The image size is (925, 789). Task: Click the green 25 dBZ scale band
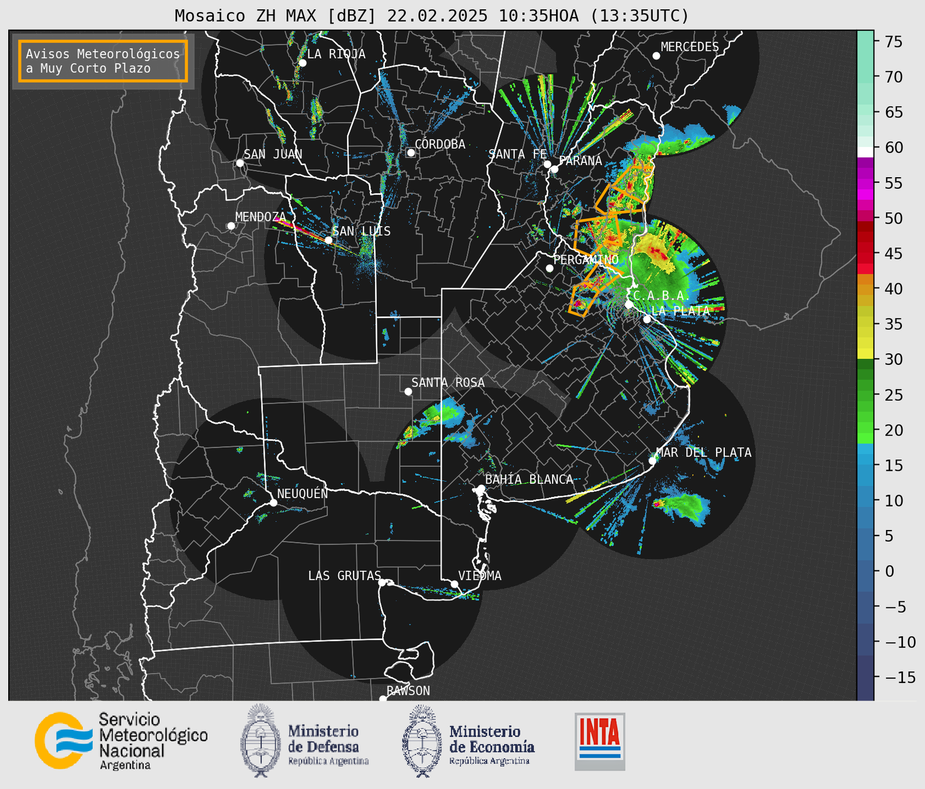click(865, 395)
